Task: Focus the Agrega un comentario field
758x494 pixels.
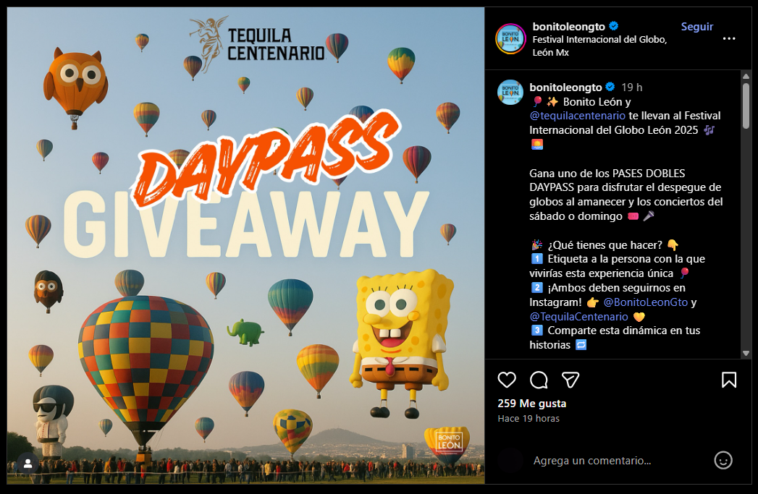Action: 619,461
